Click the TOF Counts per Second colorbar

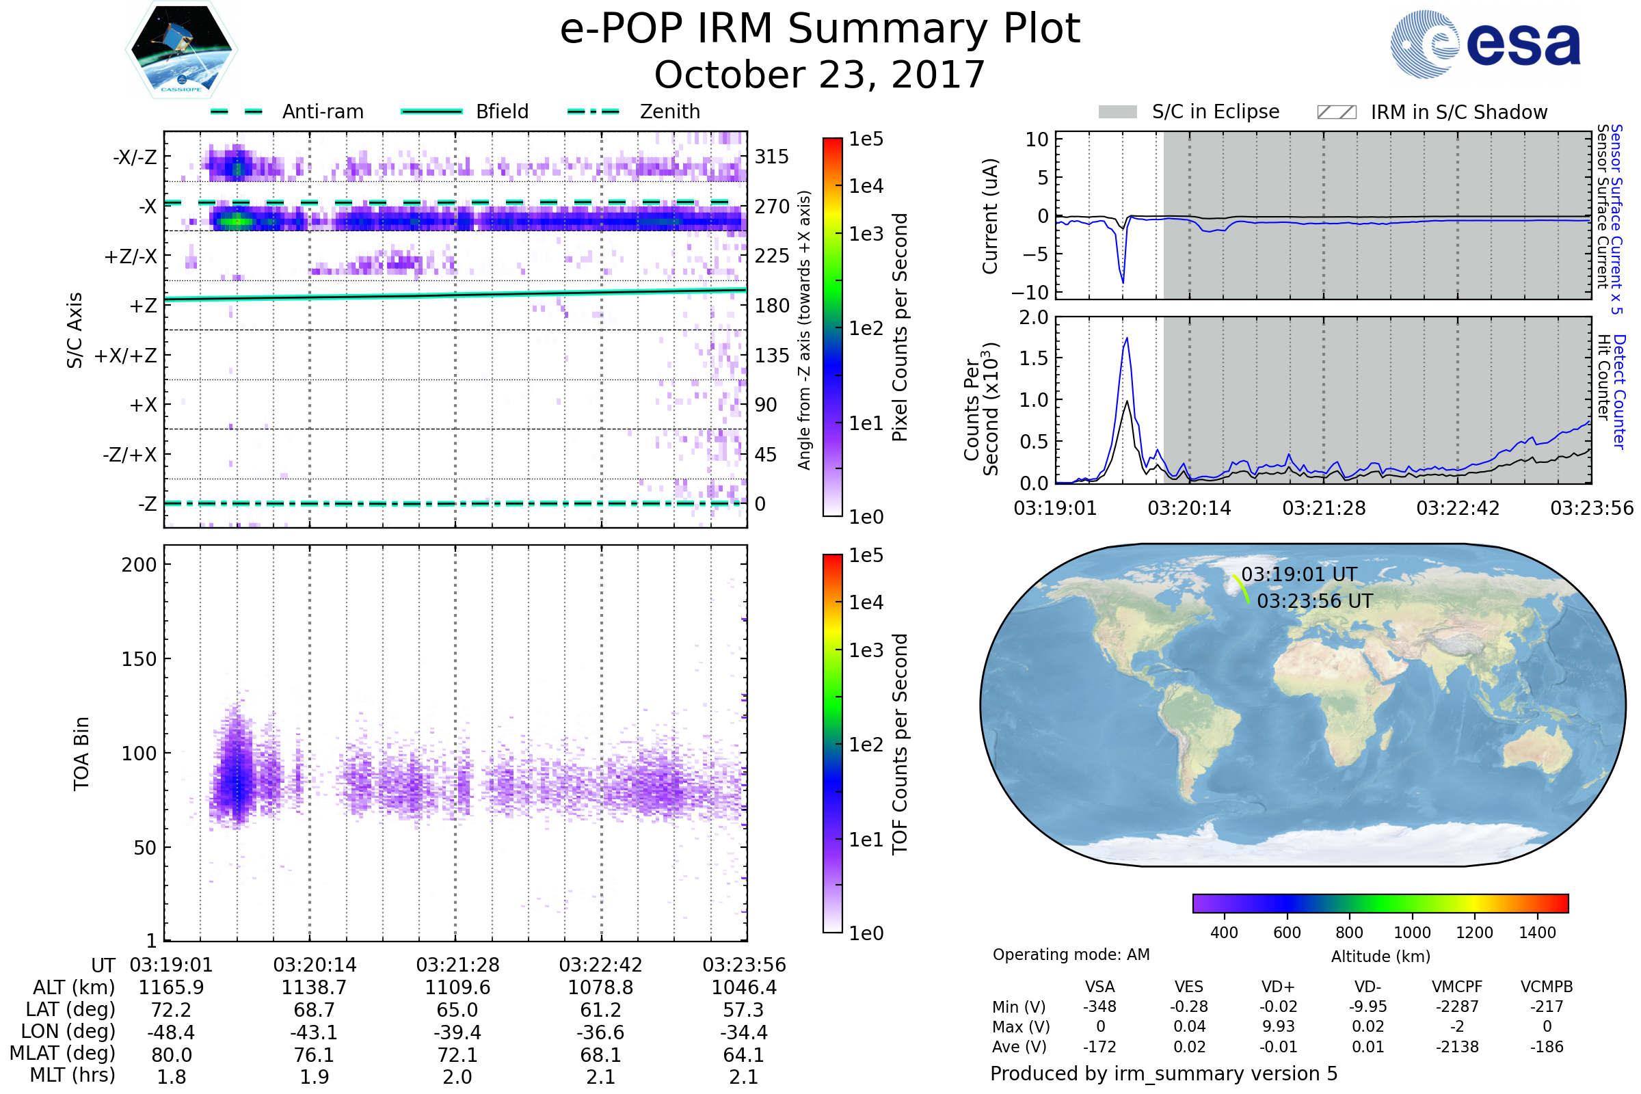pyautogui.click(x=832, y=743)
